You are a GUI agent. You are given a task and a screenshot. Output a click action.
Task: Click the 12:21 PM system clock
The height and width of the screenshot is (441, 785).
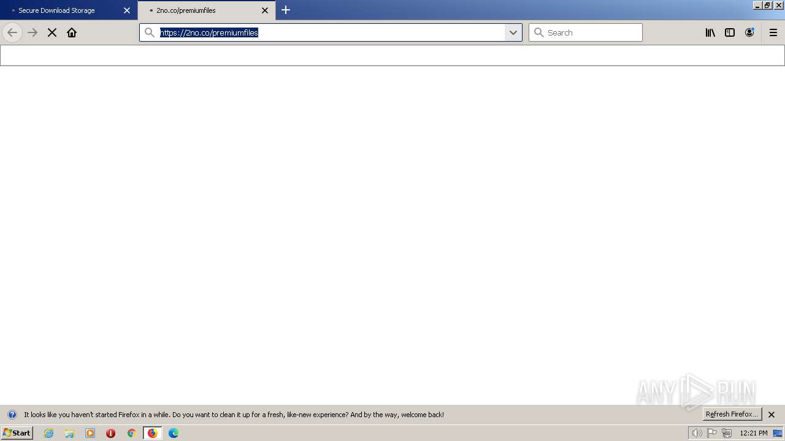click(754, 433)
